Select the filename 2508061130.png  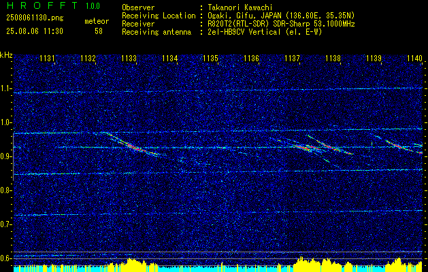point(35,18)
